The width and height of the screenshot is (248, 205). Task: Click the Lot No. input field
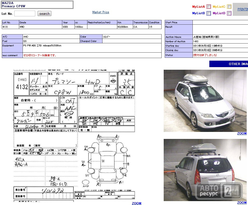coord(25,13)
